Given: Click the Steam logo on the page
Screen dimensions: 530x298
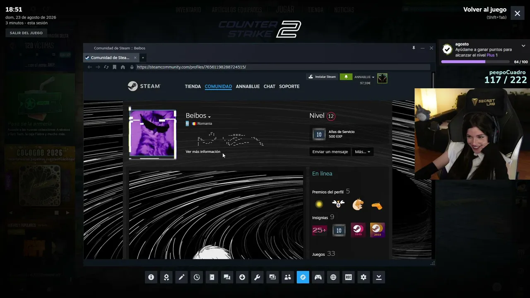Looking at the screenshot, I should pyautogui.click(x=144, y=86).
